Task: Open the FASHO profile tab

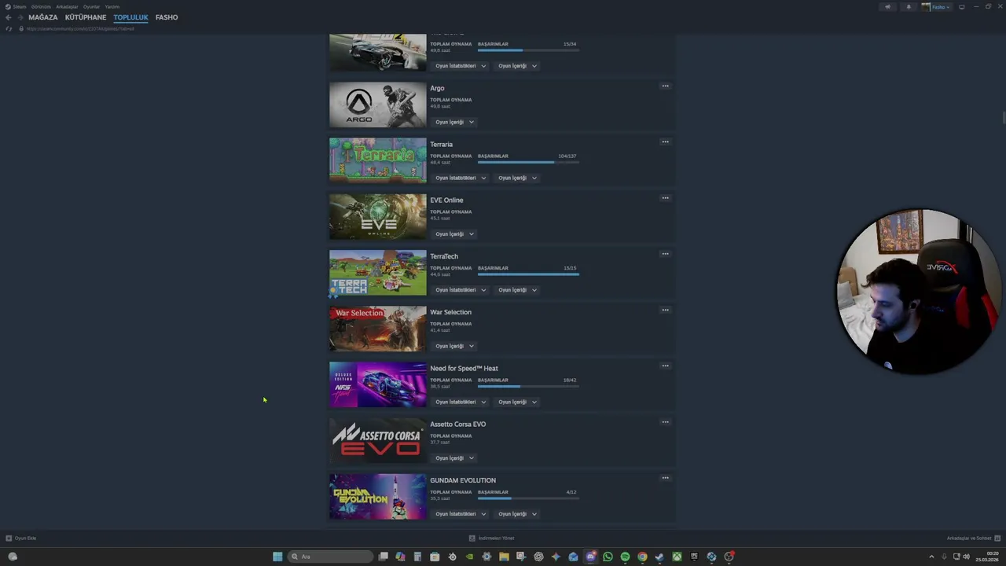Action: (x=167, y=17)
